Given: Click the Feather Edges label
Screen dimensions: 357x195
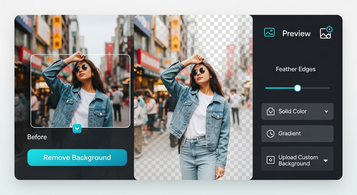Looking at the screenshot, I should (x=296, y=69).
